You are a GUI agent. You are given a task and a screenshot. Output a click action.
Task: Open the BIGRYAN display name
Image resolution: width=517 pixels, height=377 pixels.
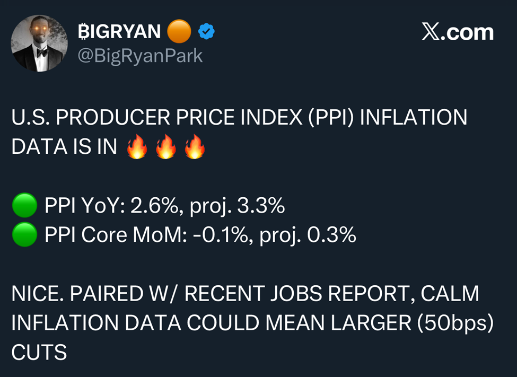pos(119,33)
